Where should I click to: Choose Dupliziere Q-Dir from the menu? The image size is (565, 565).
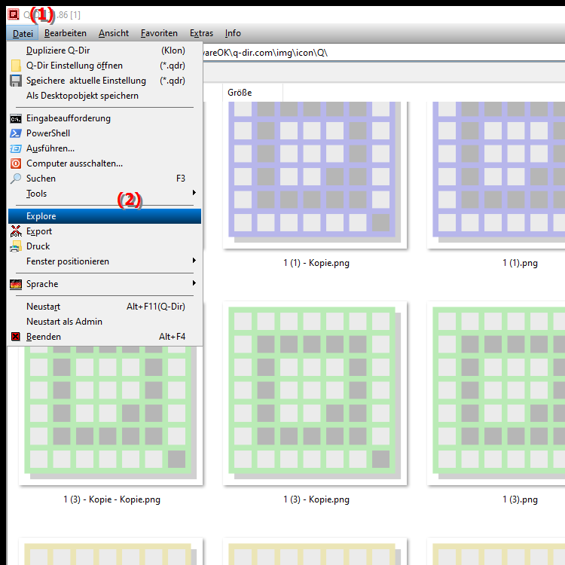click(x=58, y=50)
